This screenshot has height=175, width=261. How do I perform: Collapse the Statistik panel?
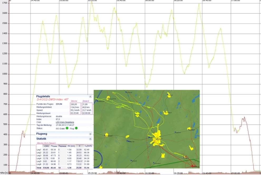90,139
